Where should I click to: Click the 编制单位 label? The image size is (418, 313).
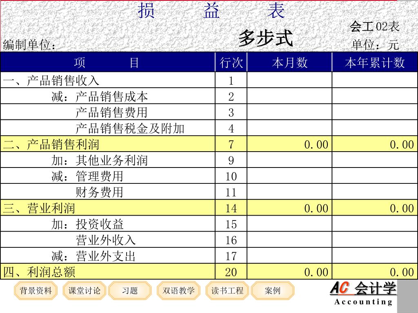pos(29,44)
